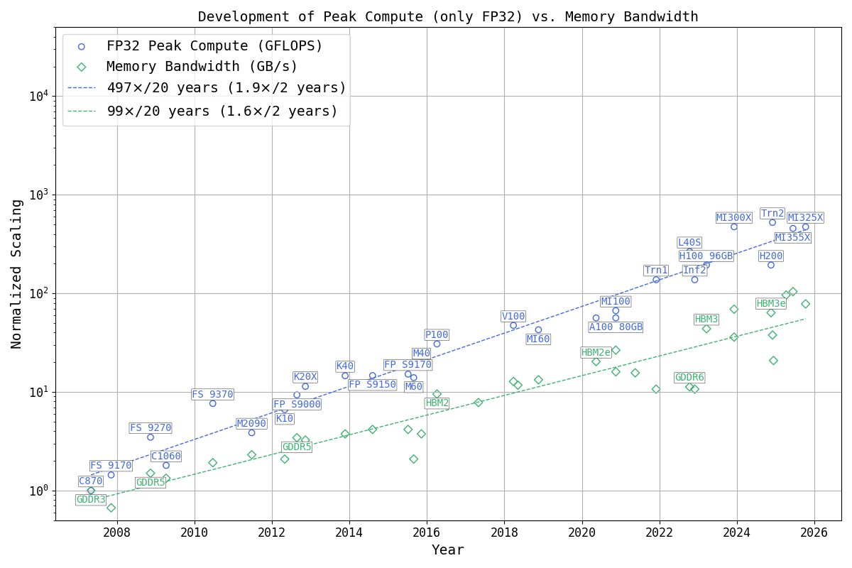Image resolution: width=852 pixels, height=568 pixels.
Task: Click the green 'HBM3e' memory label
Action: point(771,303)
